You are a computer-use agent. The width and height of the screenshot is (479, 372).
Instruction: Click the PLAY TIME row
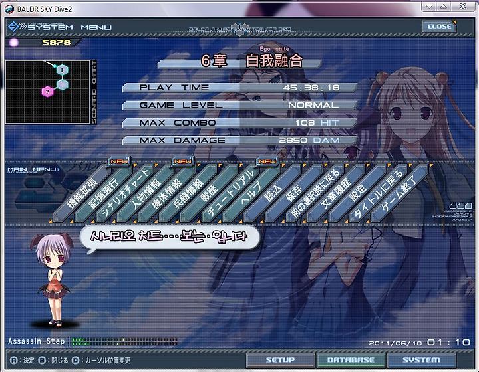pos(239,88)
